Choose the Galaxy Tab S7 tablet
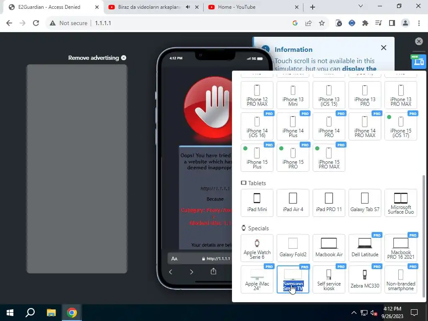Screen dimensions: 428x321 point(364,203)
